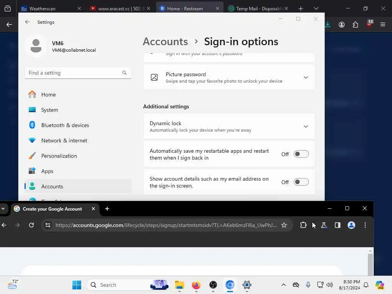
Task: Open Personalization settings
Action: (x=78, y=156)
